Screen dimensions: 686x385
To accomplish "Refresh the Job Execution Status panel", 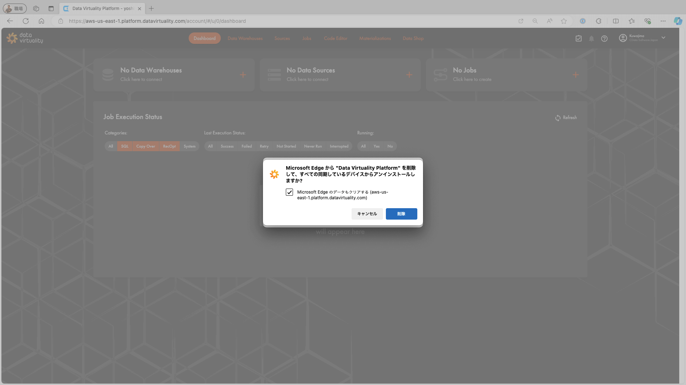I will (566, 118).
